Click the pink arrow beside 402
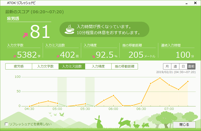This screenshot has width=201, height=131. pyautogui.click(x=58, y=56)
